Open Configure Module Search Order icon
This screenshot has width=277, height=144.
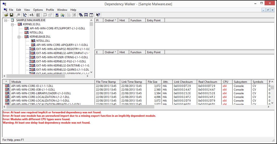pyautogui.click(x=62, y=15)
